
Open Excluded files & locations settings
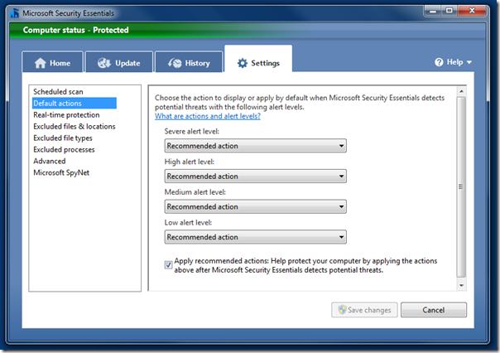coord(75,127)
